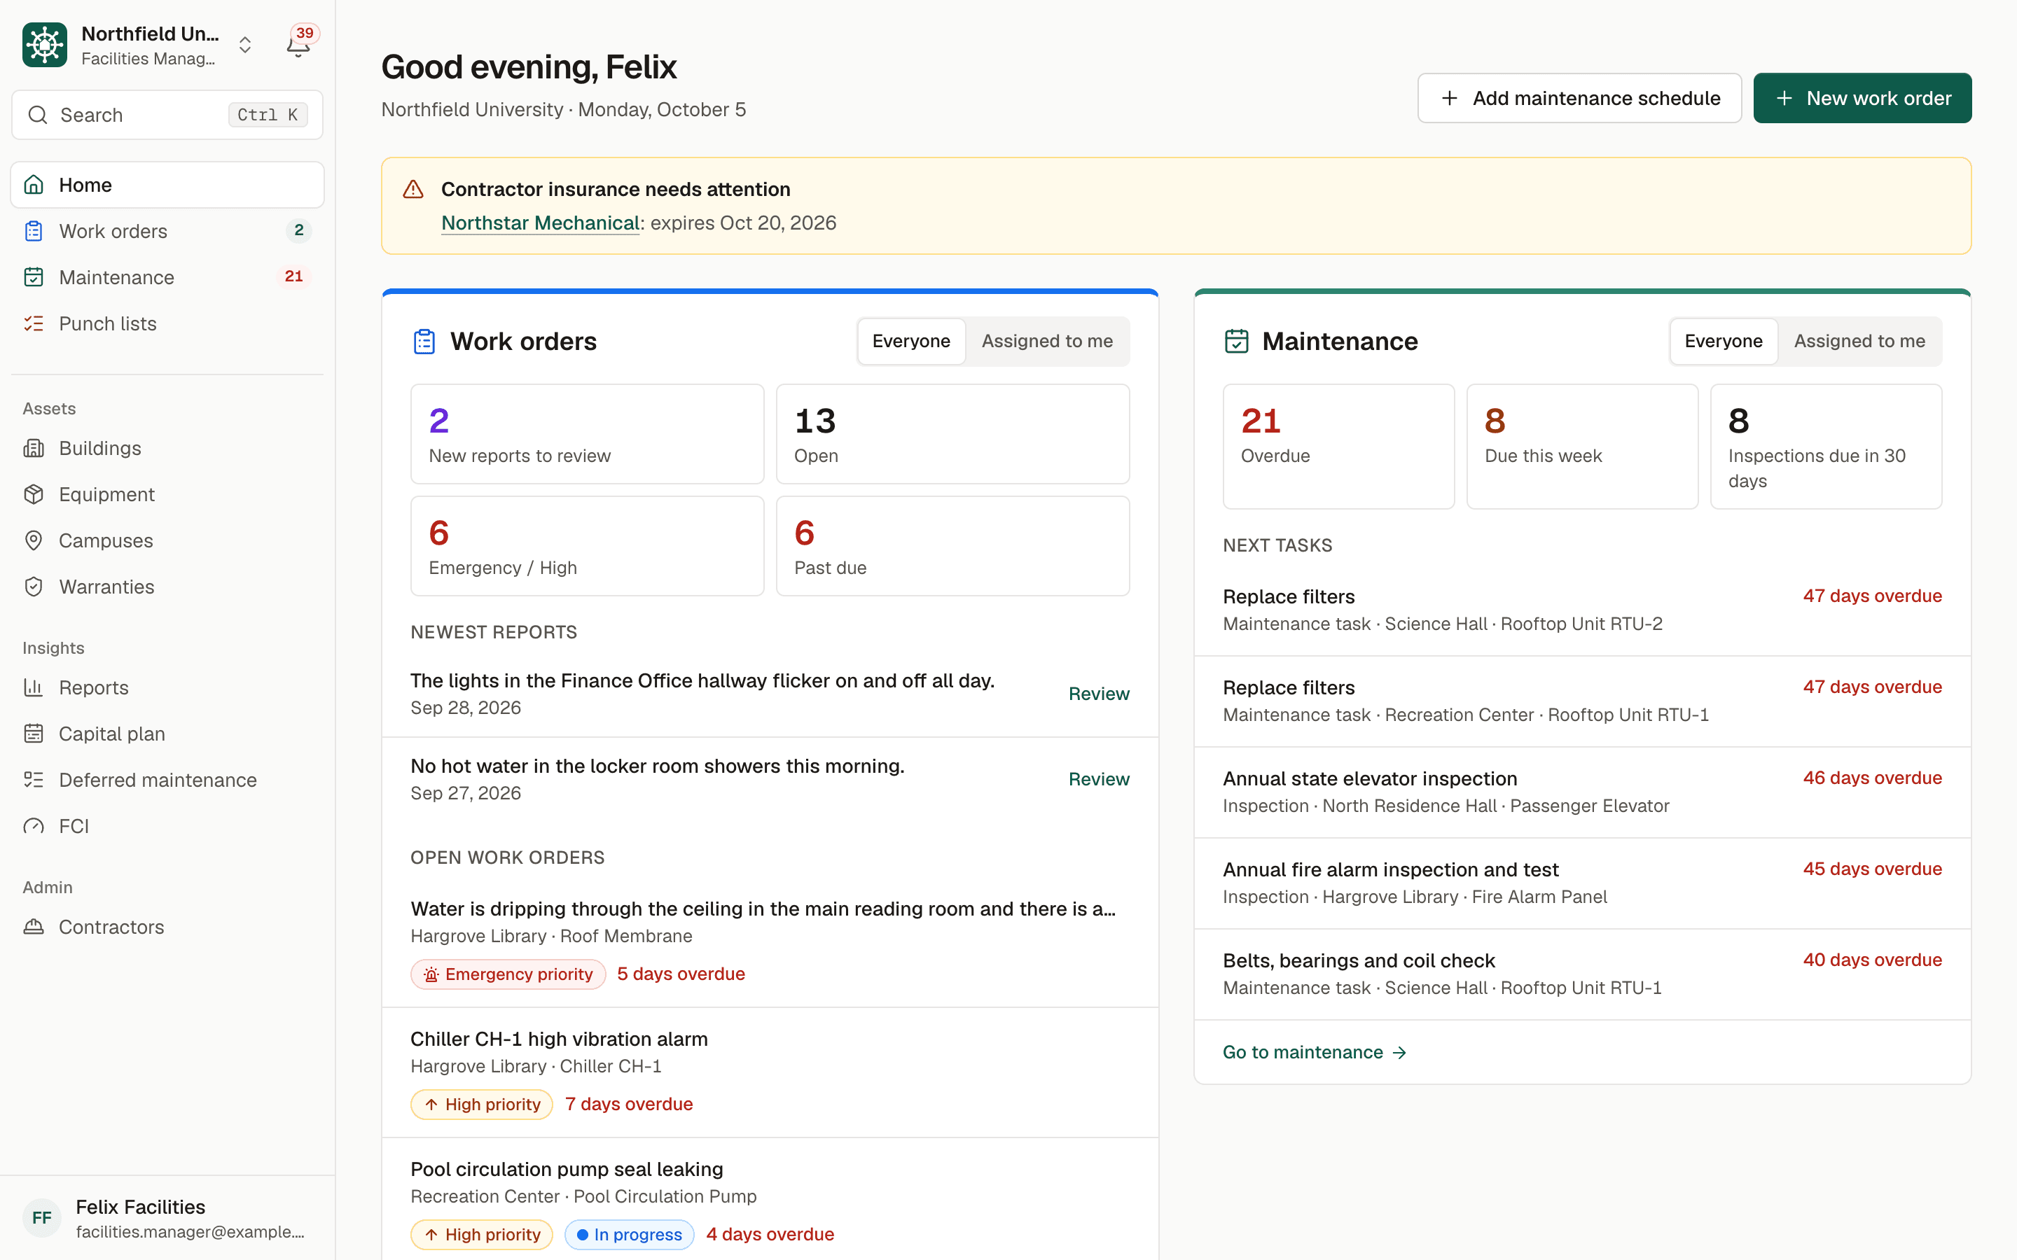
Task: Select Assigned to me in Work orders card
Action: coord(1047,341)
